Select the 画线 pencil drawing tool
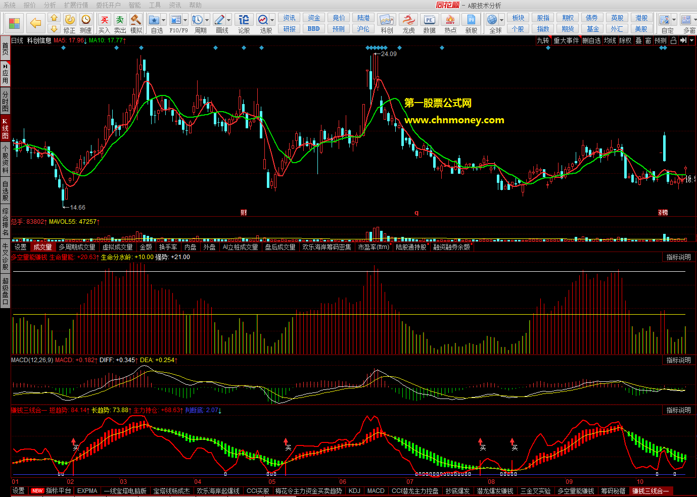 click(219, 20)
